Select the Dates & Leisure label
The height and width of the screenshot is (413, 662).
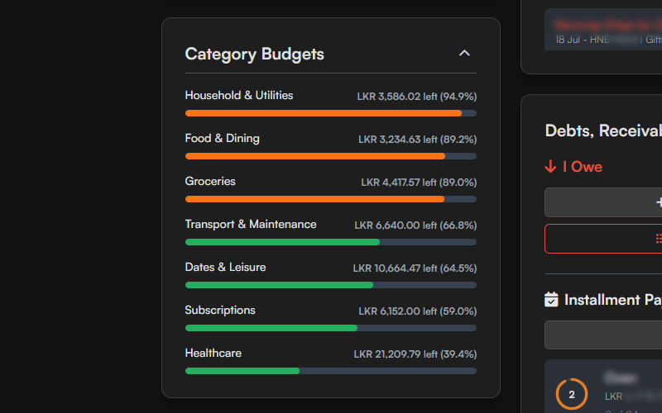coord(225,267)
